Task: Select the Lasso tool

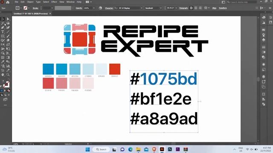Action: pyautogui.click(x=8, y=23)
